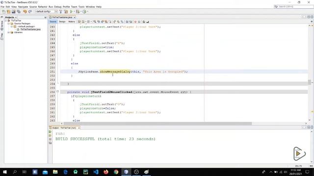Click the Shift Line Right icon in editor toolbar
The height and width of the screenshot is (176, 314).
(x=131, y=22)
